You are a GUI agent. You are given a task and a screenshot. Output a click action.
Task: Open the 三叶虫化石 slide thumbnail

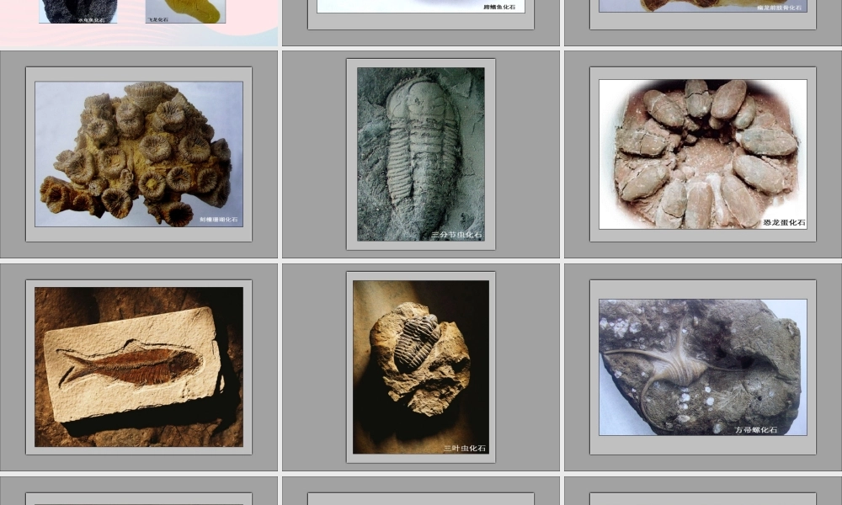420,367
